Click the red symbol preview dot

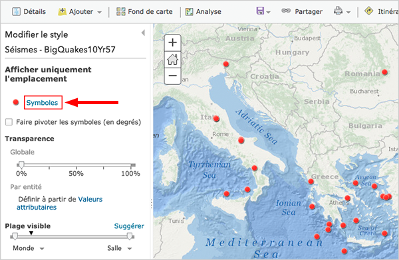point(16,102)
